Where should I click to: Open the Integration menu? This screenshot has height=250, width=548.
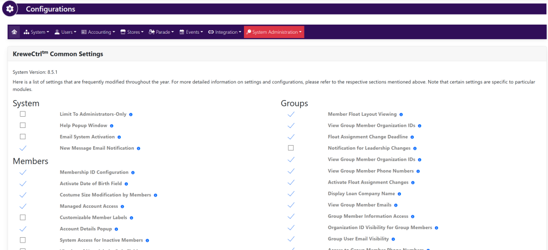(x=225, y=32)
